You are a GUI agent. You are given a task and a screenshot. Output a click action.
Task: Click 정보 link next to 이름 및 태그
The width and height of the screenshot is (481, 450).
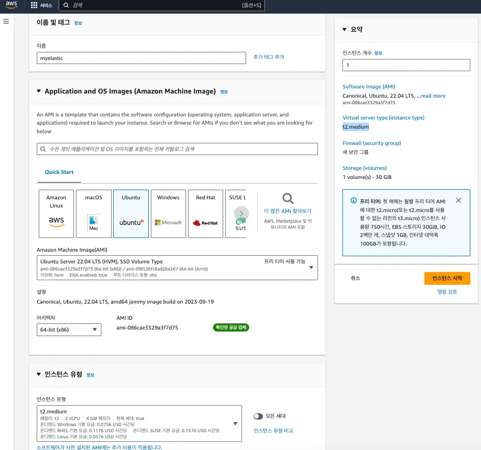click(78, 23)
